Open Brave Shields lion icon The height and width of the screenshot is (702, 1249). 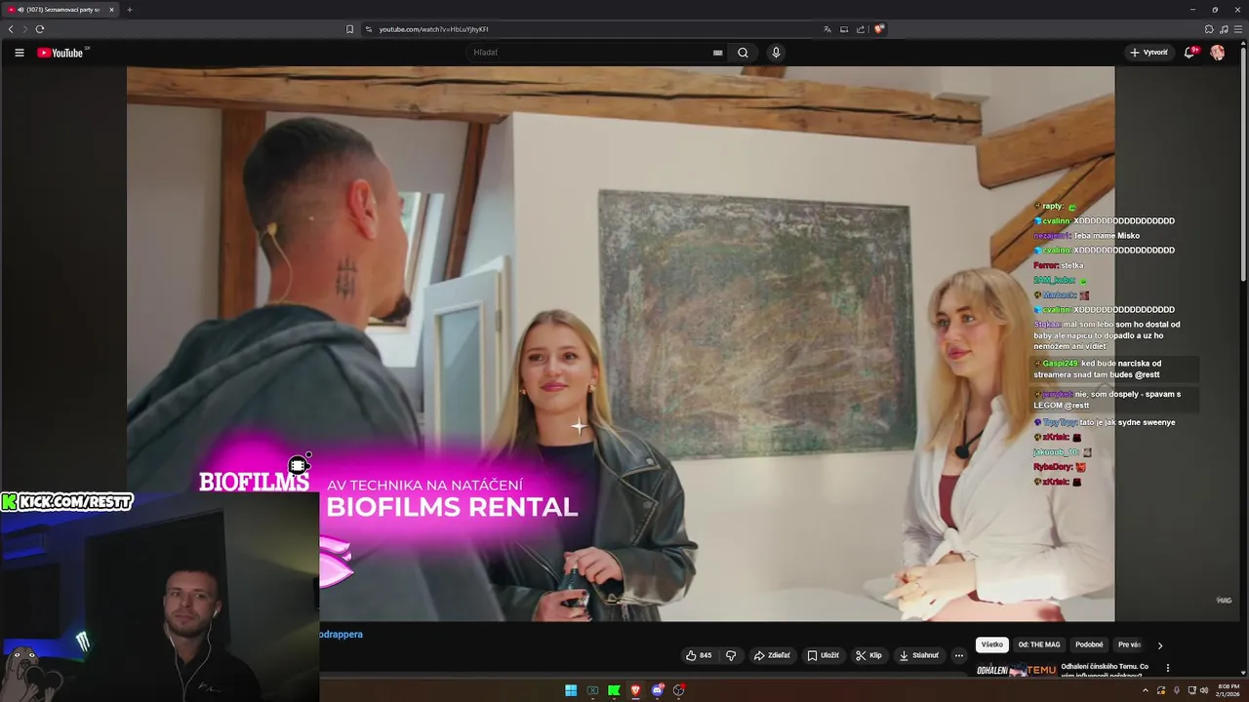879,29
